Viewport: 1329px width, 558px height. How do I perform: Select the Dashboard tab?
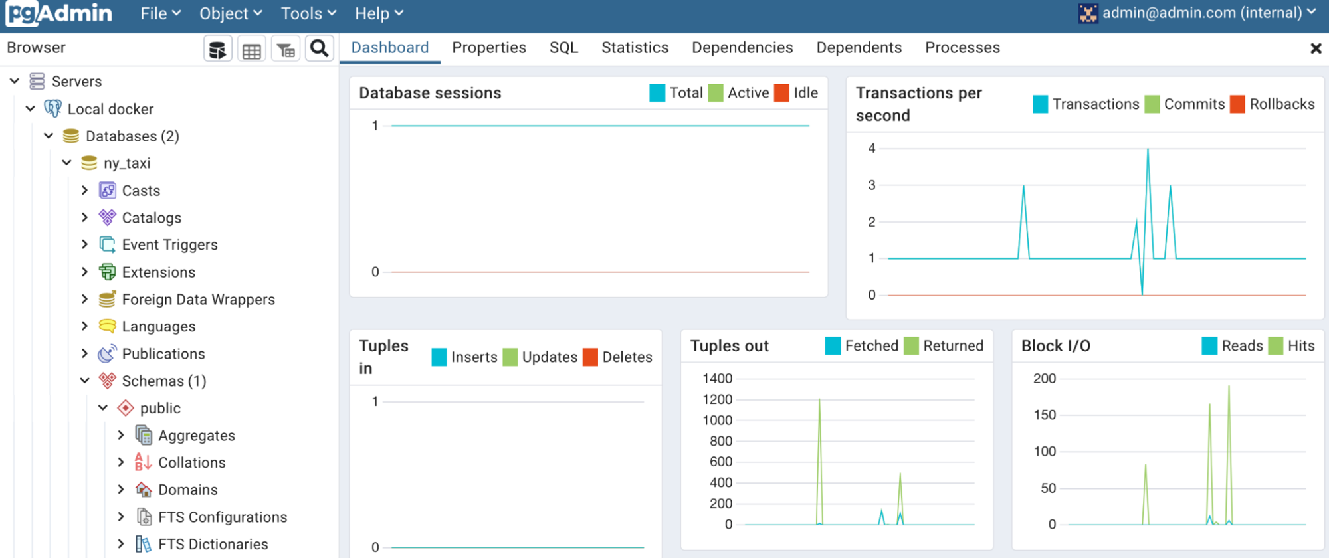coord(390,48)
